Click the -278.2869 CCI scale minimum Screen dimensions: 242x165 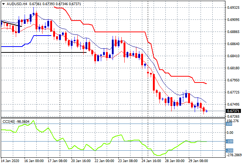click(x=234, y=155)
